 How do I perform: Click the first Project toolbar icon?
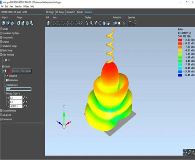(x=3, y=23)
